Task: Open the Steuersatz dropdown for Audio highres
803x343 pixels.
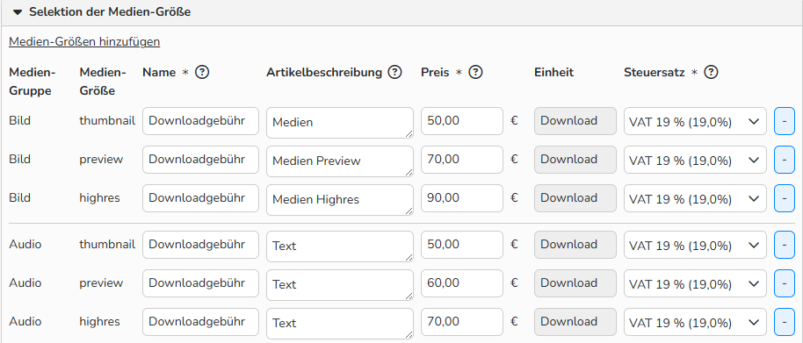Action: pos(695,322)
